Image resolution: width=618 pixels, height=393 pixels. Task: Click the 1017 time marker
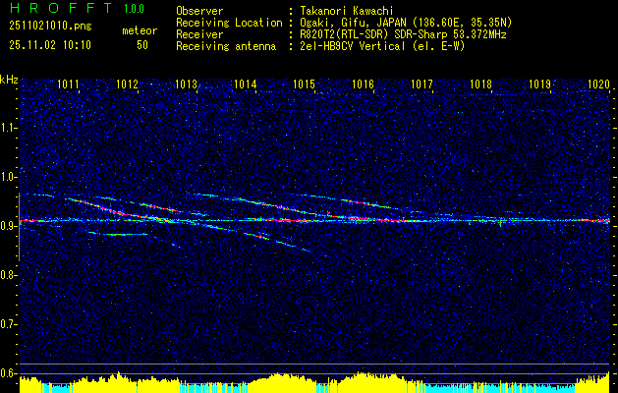(421, 85)
